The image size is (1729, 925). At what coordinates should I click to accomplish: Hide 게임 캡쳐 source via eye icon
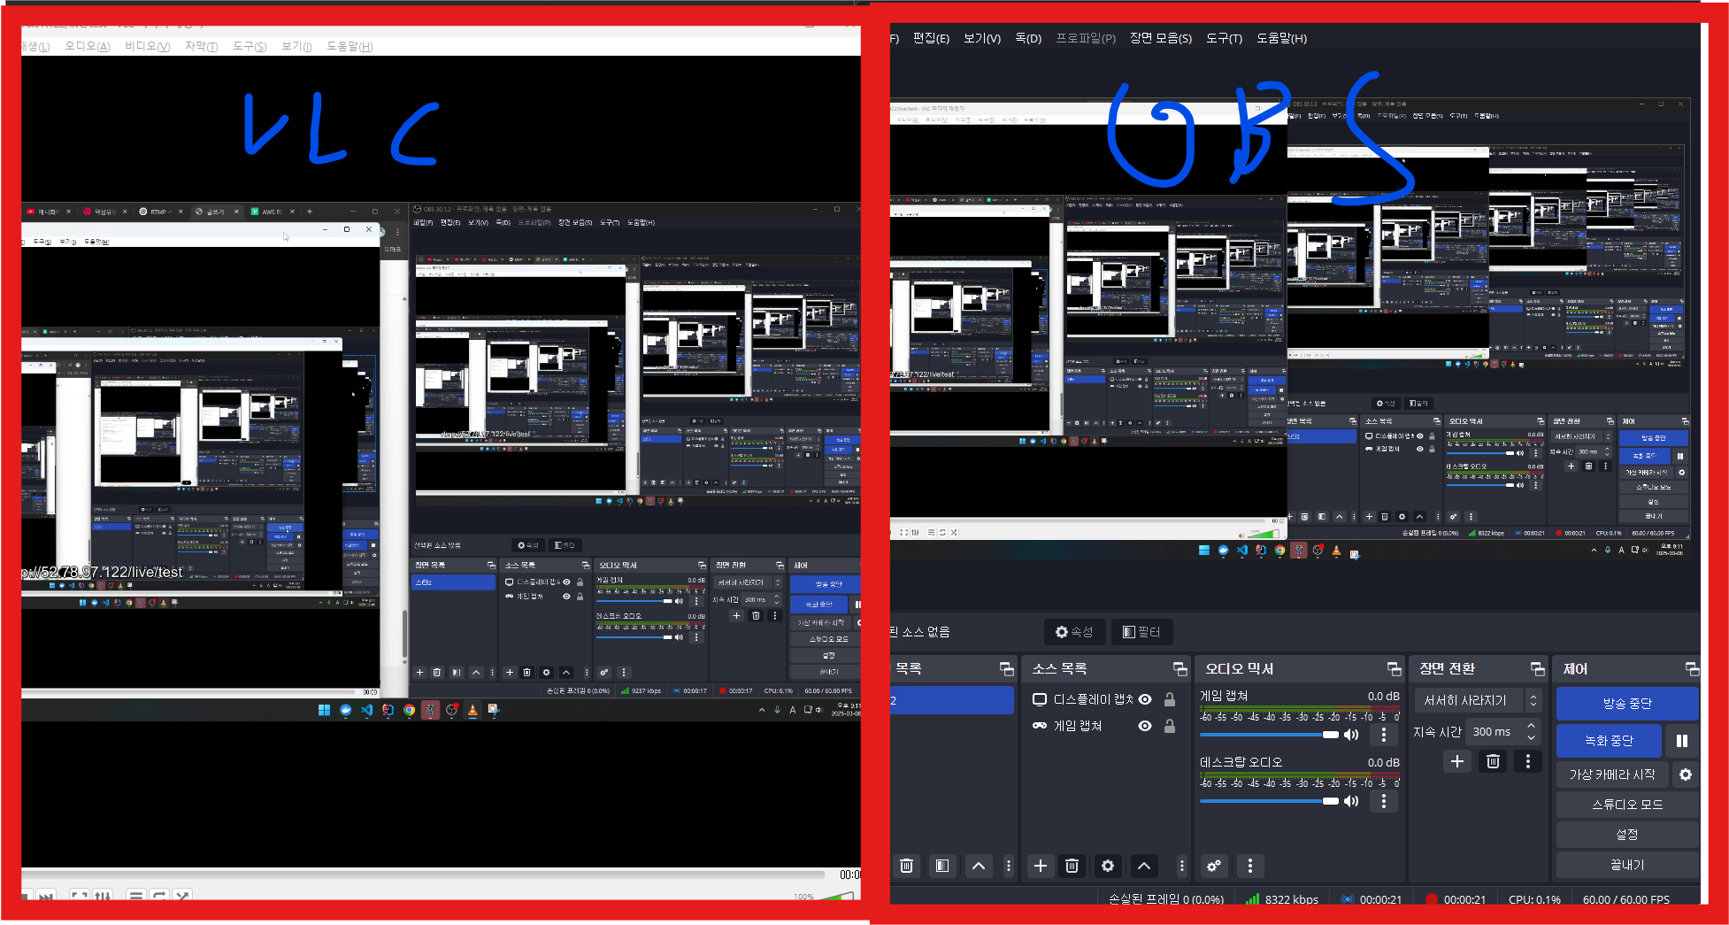pyautogui.click(x=1145, y=726)
